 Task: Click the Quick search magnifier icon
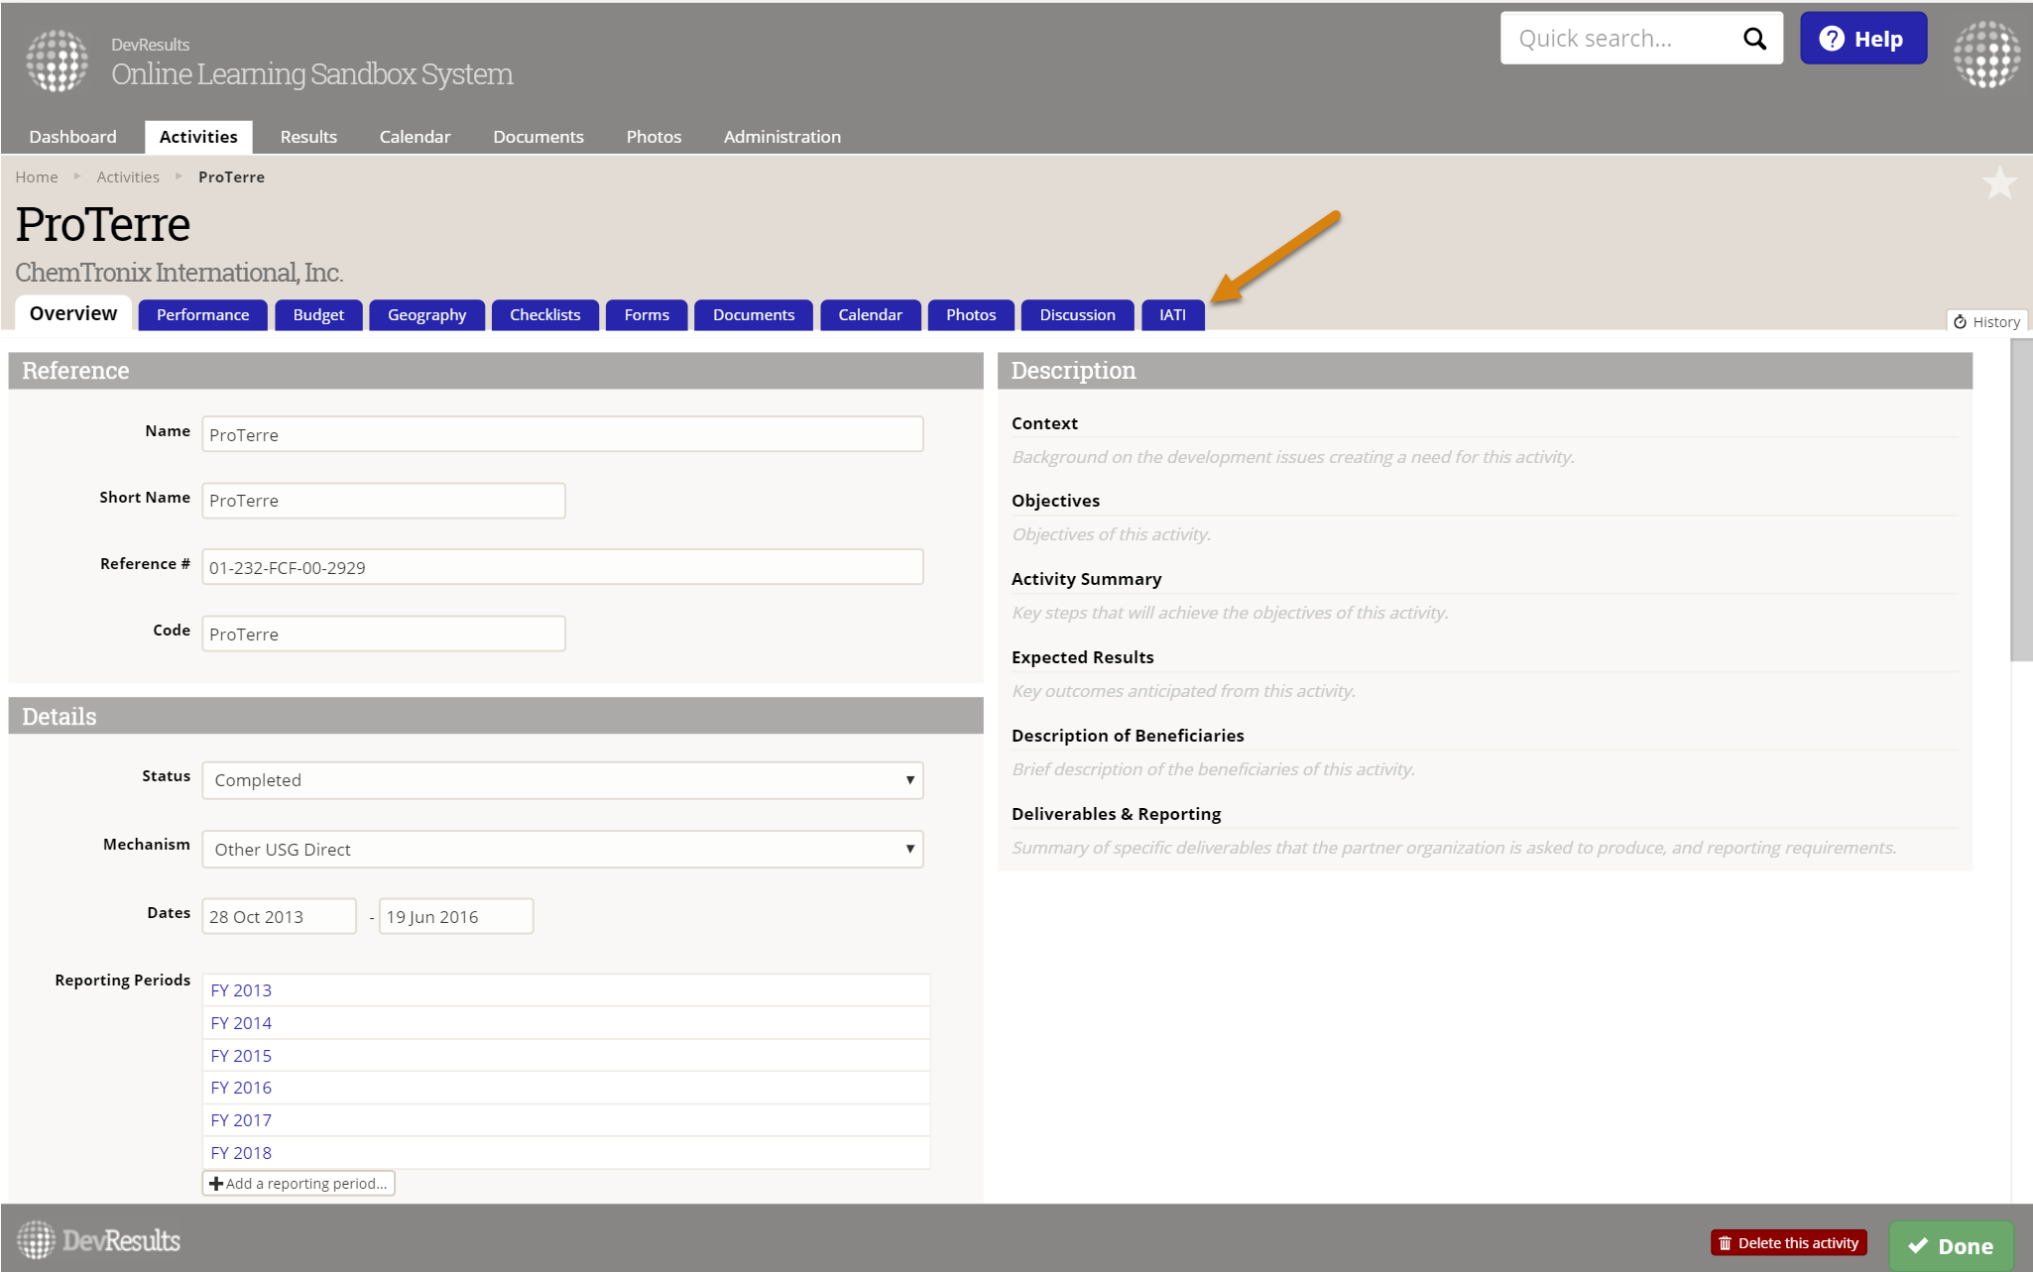[x=1754, y=39]
